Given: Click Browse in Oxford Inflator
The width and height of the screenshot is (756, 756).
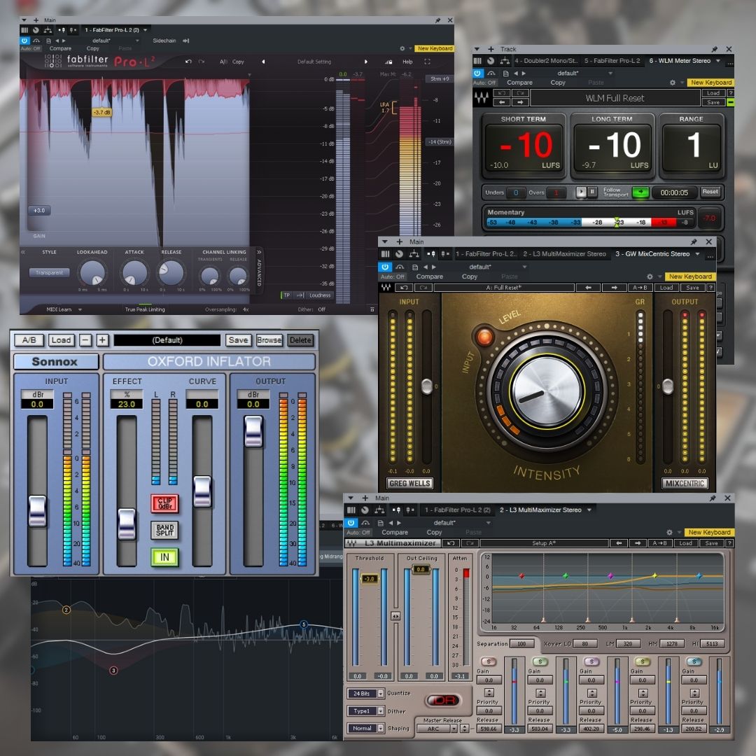Looking at the screenshot, I should pyautogui.click(x=269, y=340).
